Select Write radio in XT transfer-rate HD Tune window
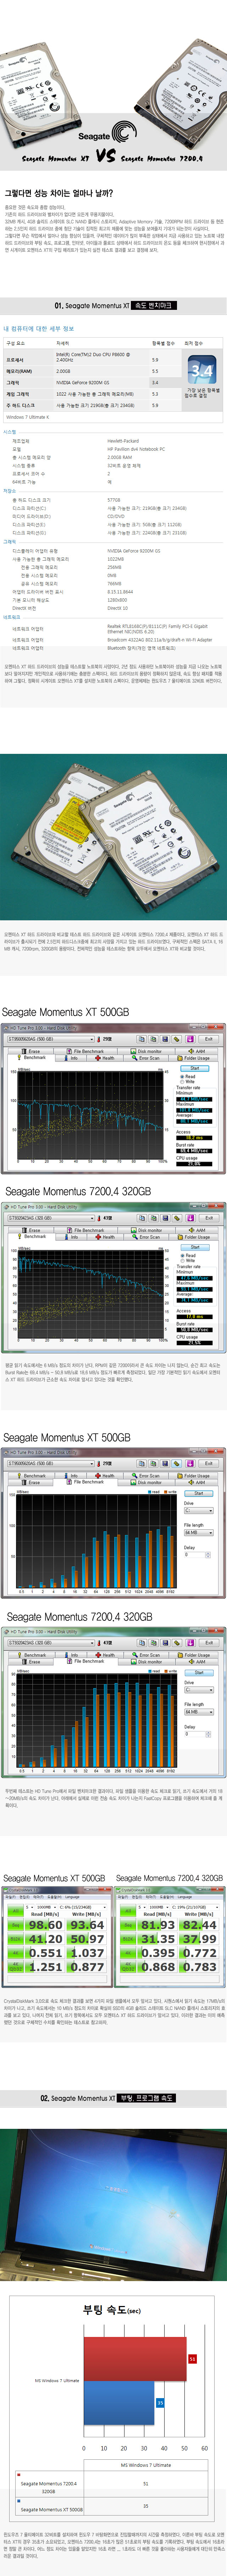The height and width of the screenshot is (2576, 227). point(189,1081)
